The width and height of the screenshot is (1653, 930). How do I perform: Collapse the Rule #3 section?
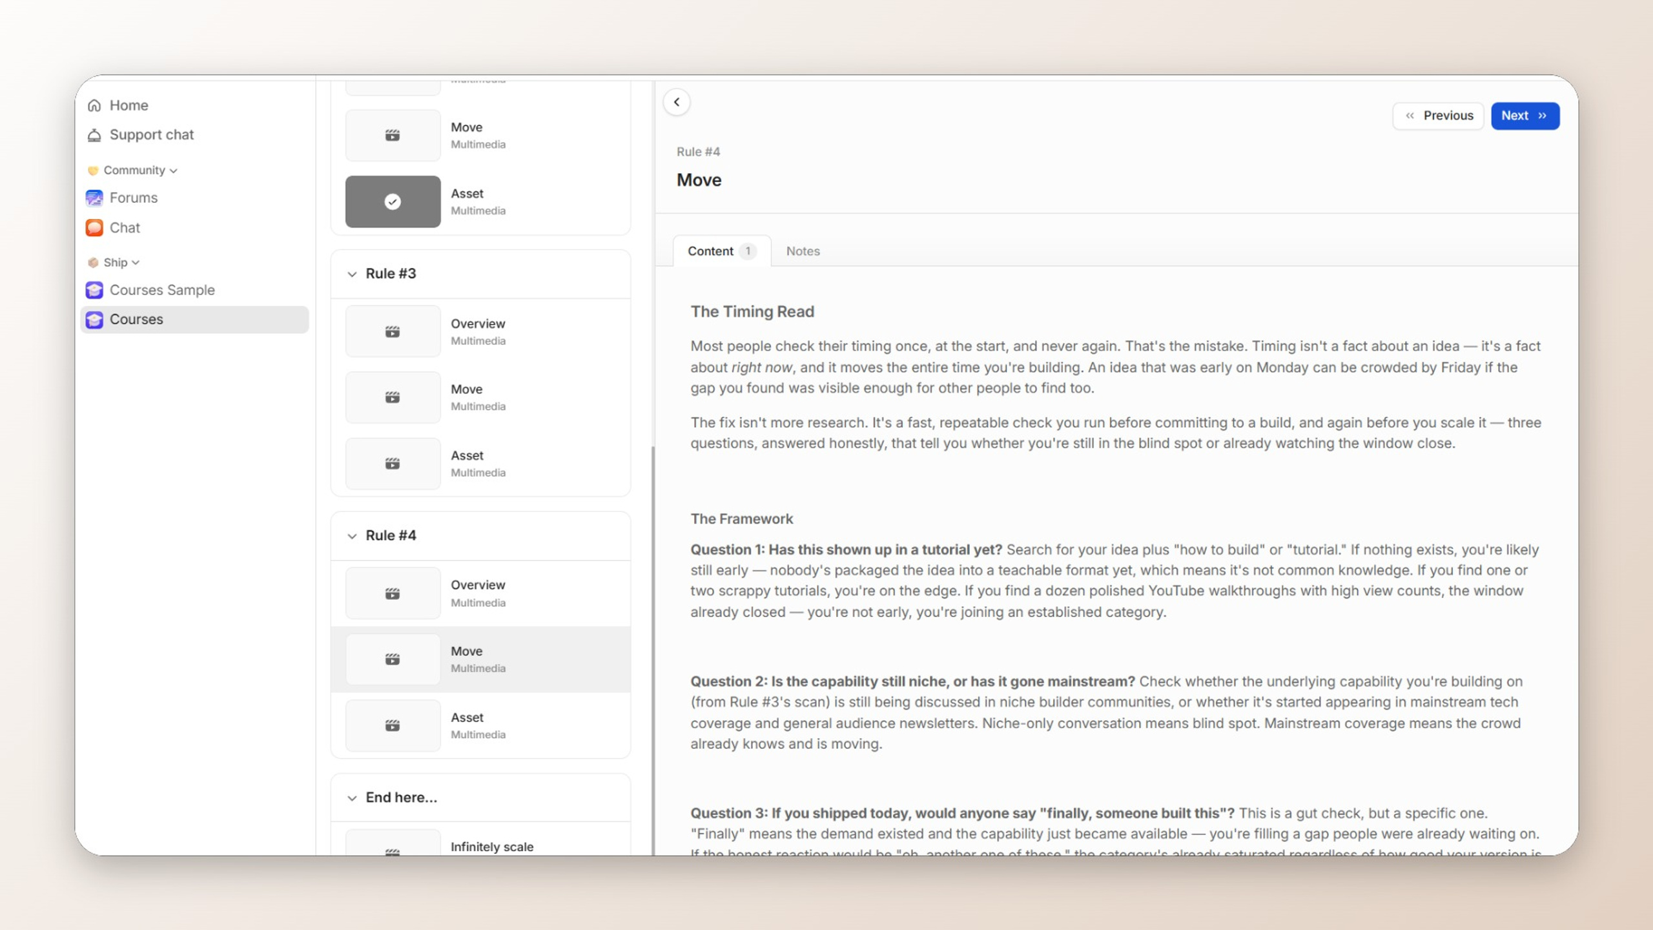point(352,274)
